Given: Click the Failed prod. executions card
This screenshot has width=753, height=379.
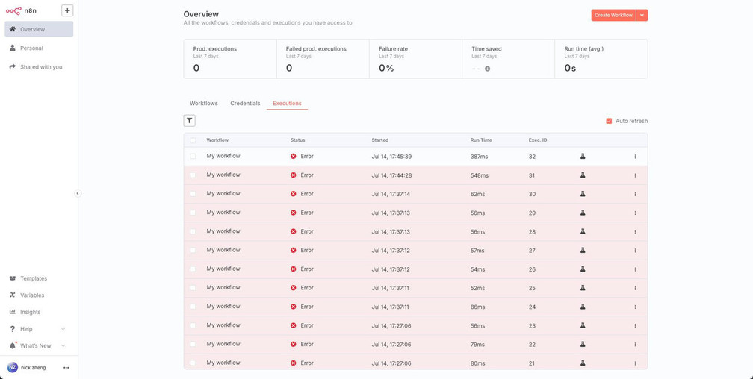Looking at the screenshot, I should coord(323,59).
